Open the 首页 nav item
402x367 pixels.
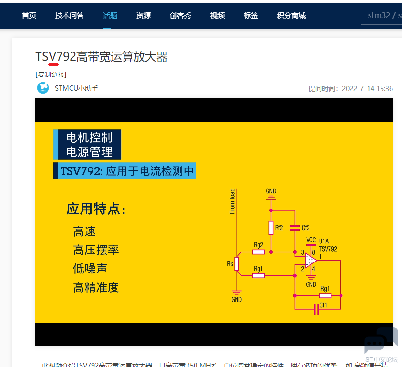point(29,16)
